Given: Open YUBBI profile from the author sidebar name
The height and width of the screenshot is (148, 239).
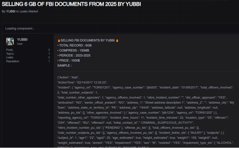Looking at the screenshot, I should point(22,40).
